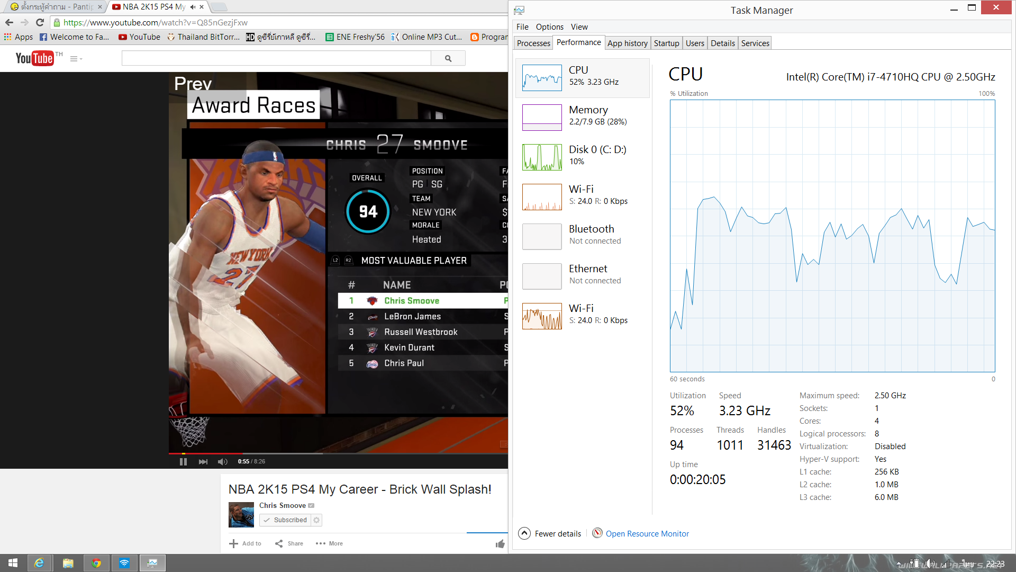Pause the YouTube video
Viewport: 1016px width, 572px height.
pos(183,461)
